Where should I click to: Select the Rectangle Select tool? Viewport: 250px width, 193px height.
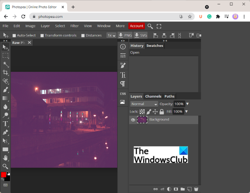(5, 56)
